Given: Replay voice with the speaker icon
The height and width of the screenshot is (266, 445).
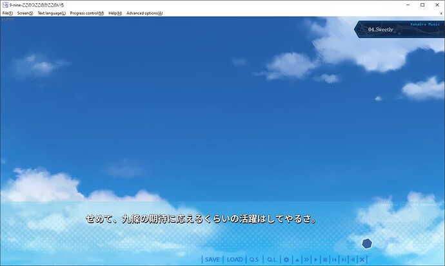Looking at the screenshot, I should click(353, 260).
